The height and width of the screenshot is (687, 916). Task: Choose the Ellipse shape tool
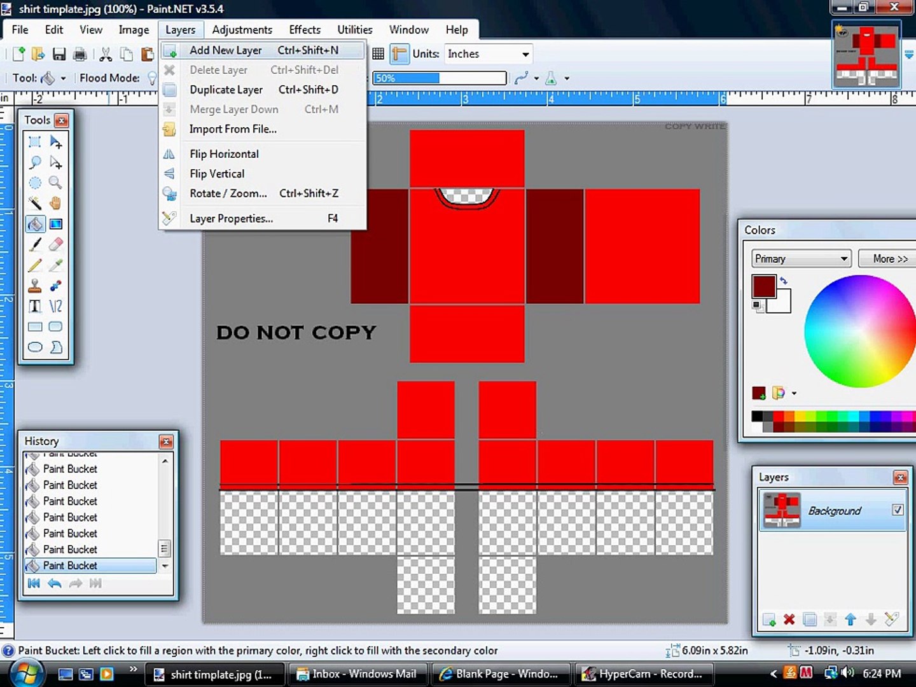[35, 347]
